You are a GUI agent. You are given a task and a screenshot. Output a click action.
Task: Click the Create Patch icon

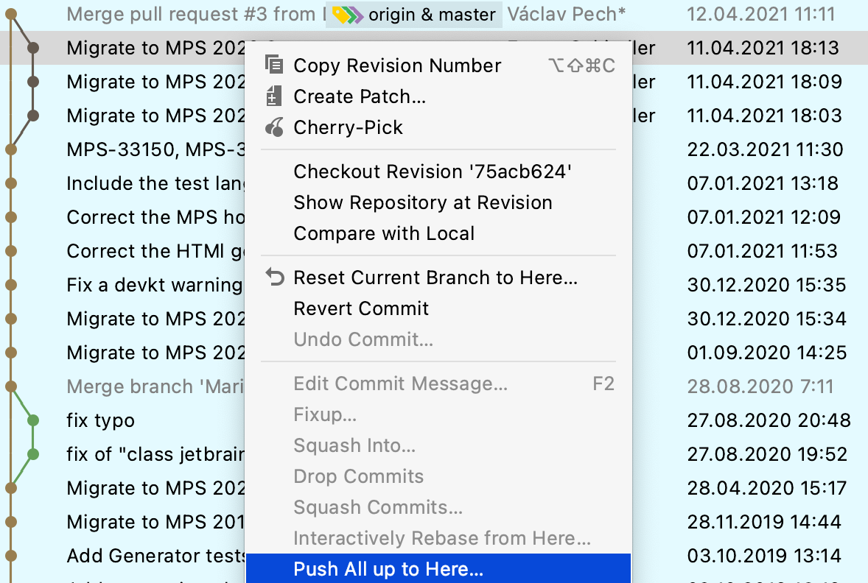point(273,96)
